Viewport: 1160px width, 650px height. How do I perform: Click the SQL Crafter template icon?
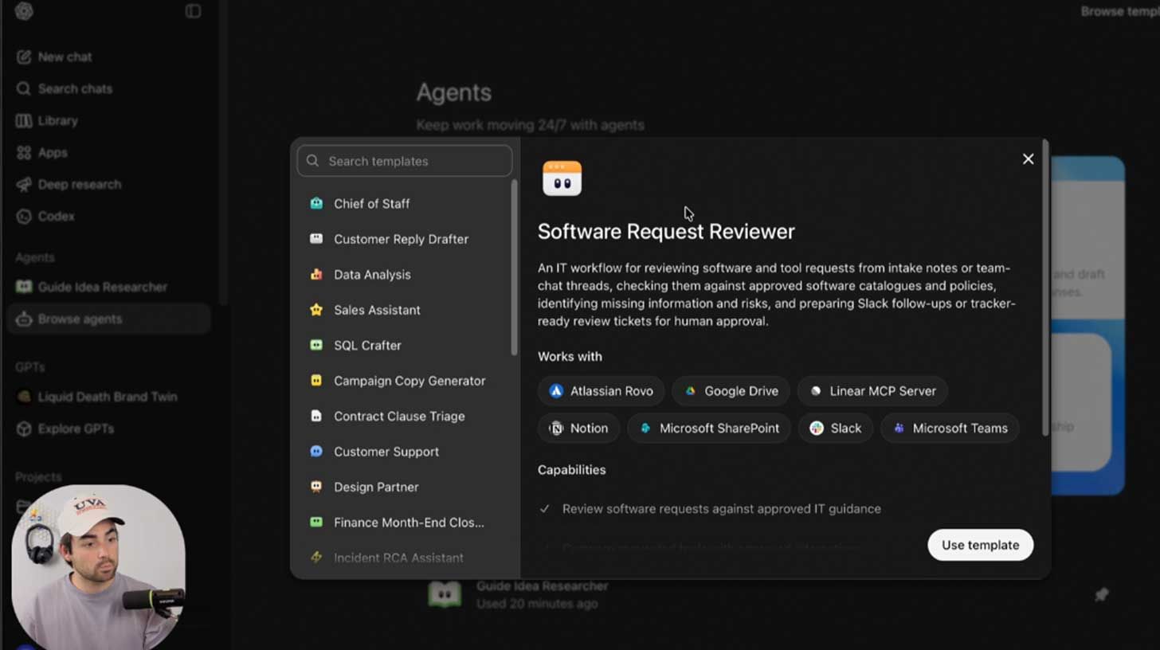[x=316, y=345]
